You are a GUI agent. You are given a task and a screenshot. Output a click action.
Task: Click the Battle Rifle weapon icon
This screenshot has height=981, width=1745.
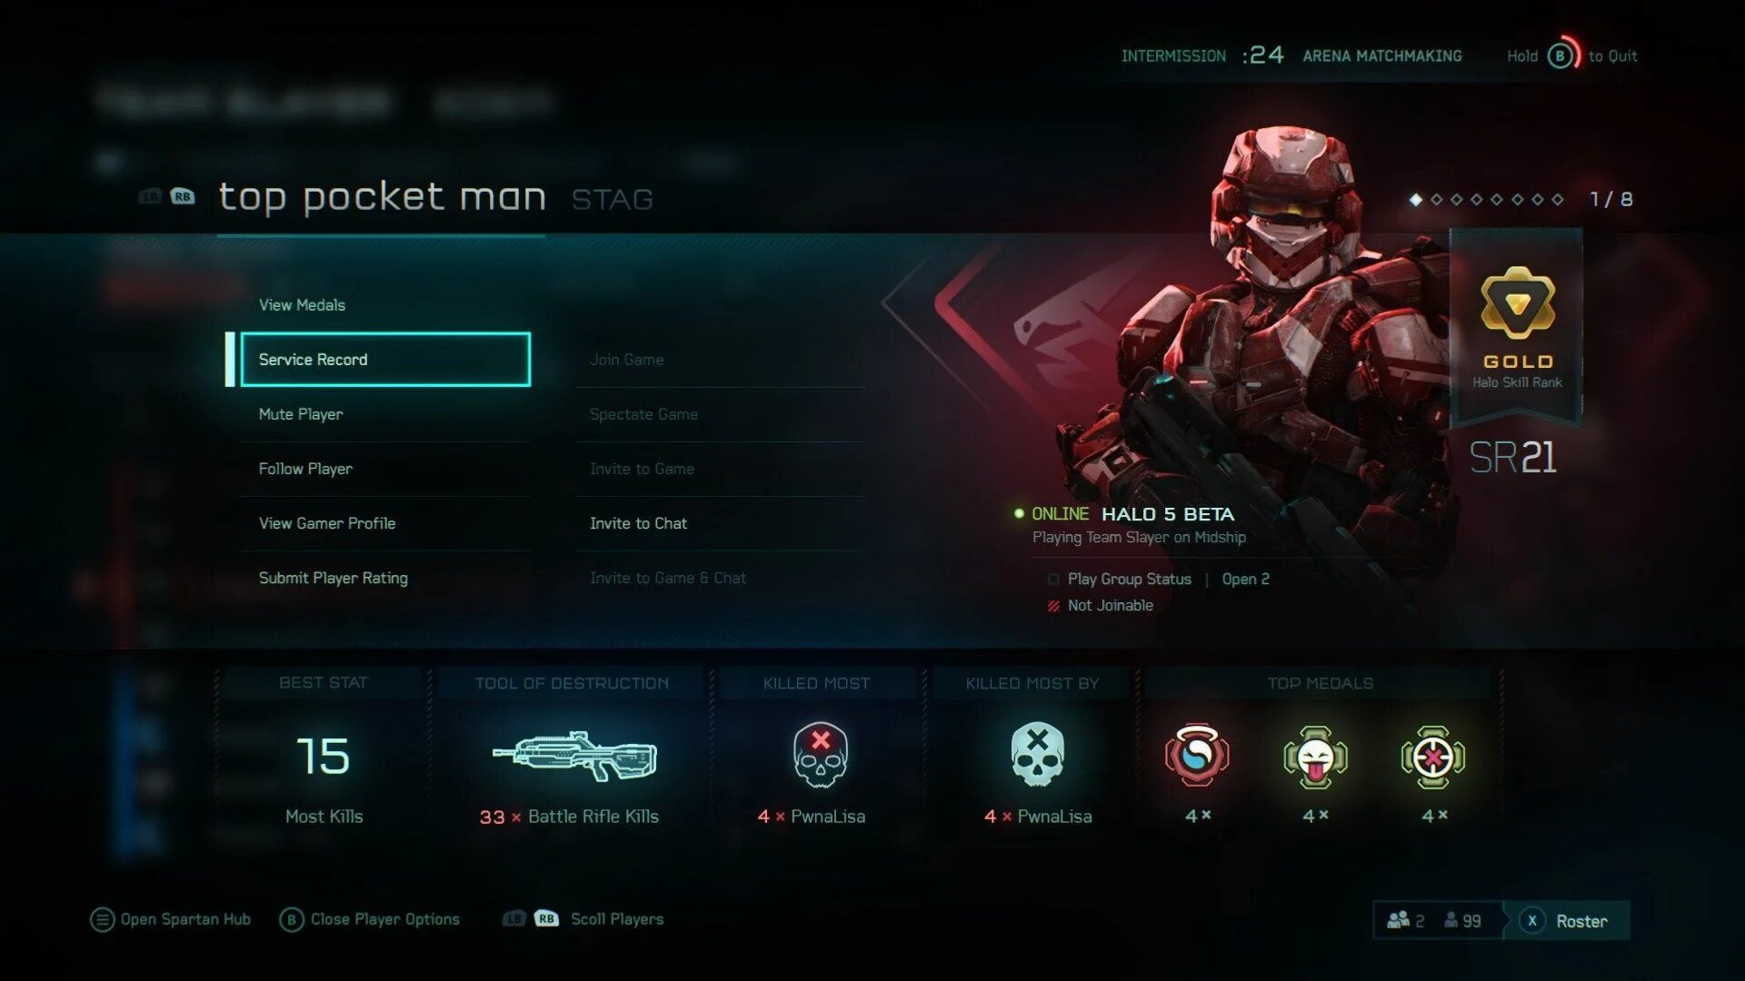click(x=574, y=755)
